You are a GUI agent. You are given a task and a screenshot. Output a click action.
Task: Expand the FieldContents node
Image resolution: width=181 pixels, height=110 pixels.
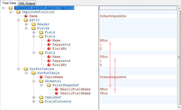pos(34,101)
